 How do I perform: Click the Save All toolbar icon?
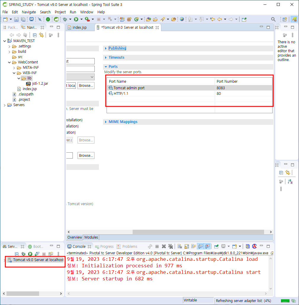[x=23, y=19]
